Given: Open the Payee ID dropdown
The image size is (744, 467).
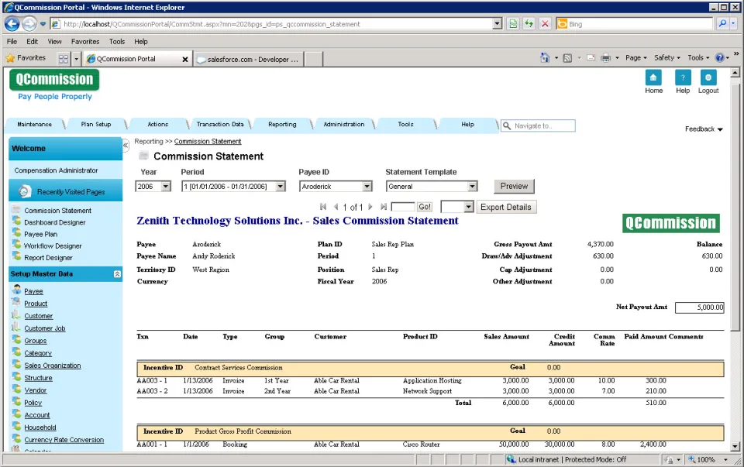Looking at the screenshot, I should click(367, 187).
